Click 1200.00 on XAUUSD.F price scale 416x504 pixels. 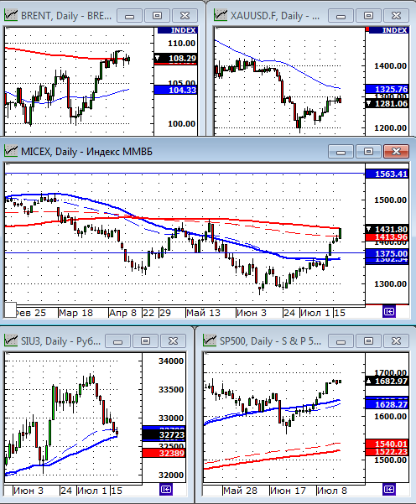pyautogui.click(x=390, y=128)
